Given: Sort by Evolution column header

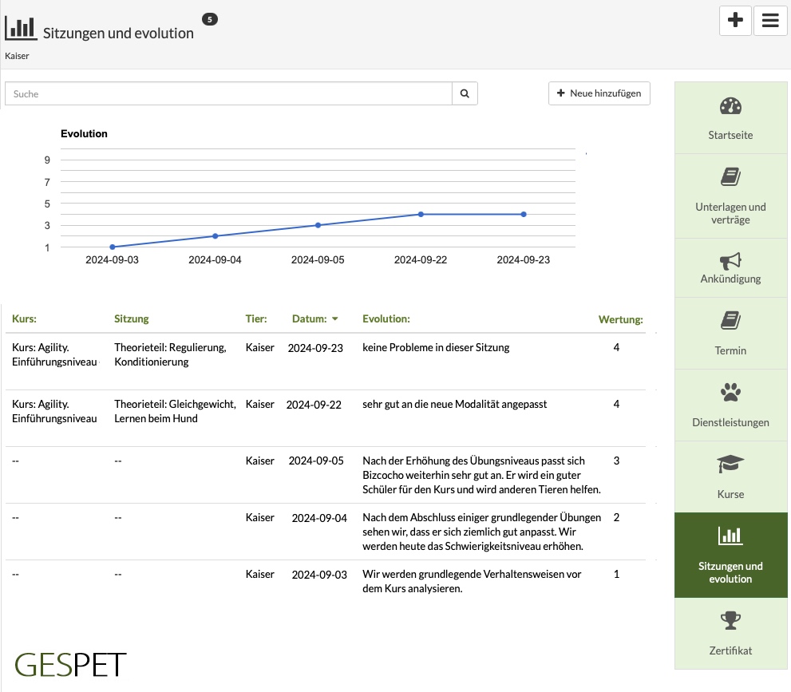Looking at the screenshot, I should (386, 318).
